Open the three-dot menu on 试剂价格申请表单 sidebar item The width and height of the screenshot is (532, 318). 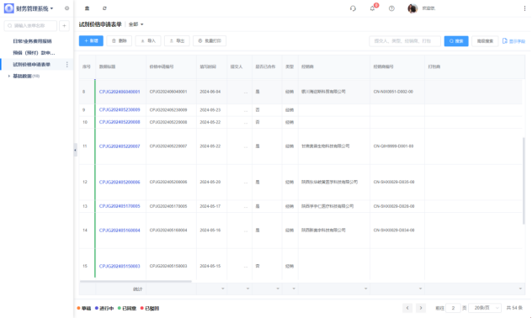click(x=66, y=65)
